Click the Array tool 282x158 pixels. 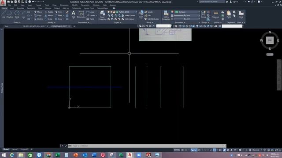59,19
